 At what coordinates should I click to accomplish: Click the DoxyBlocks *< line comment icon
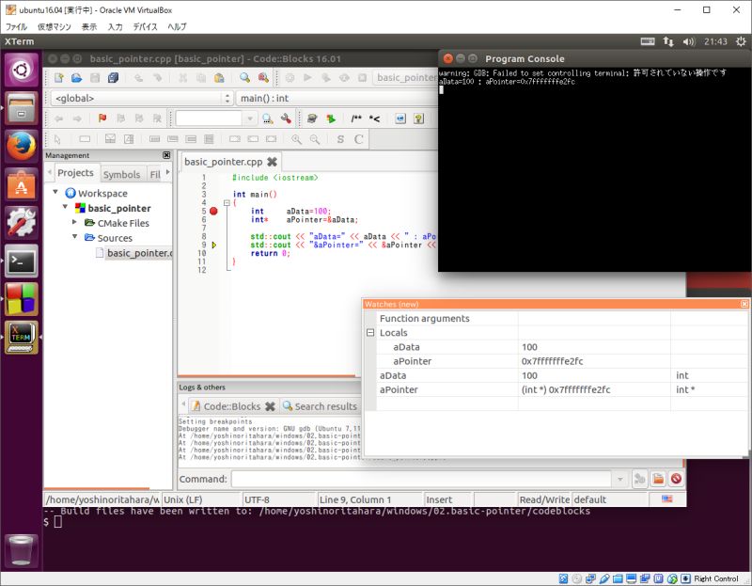point(374,119)
